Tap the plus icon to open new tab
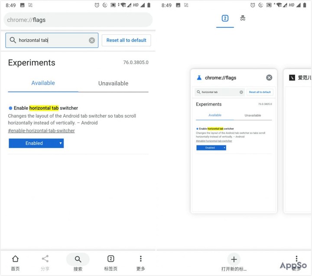312x276 pixels. pyautogui.click(x=234, y=260)
